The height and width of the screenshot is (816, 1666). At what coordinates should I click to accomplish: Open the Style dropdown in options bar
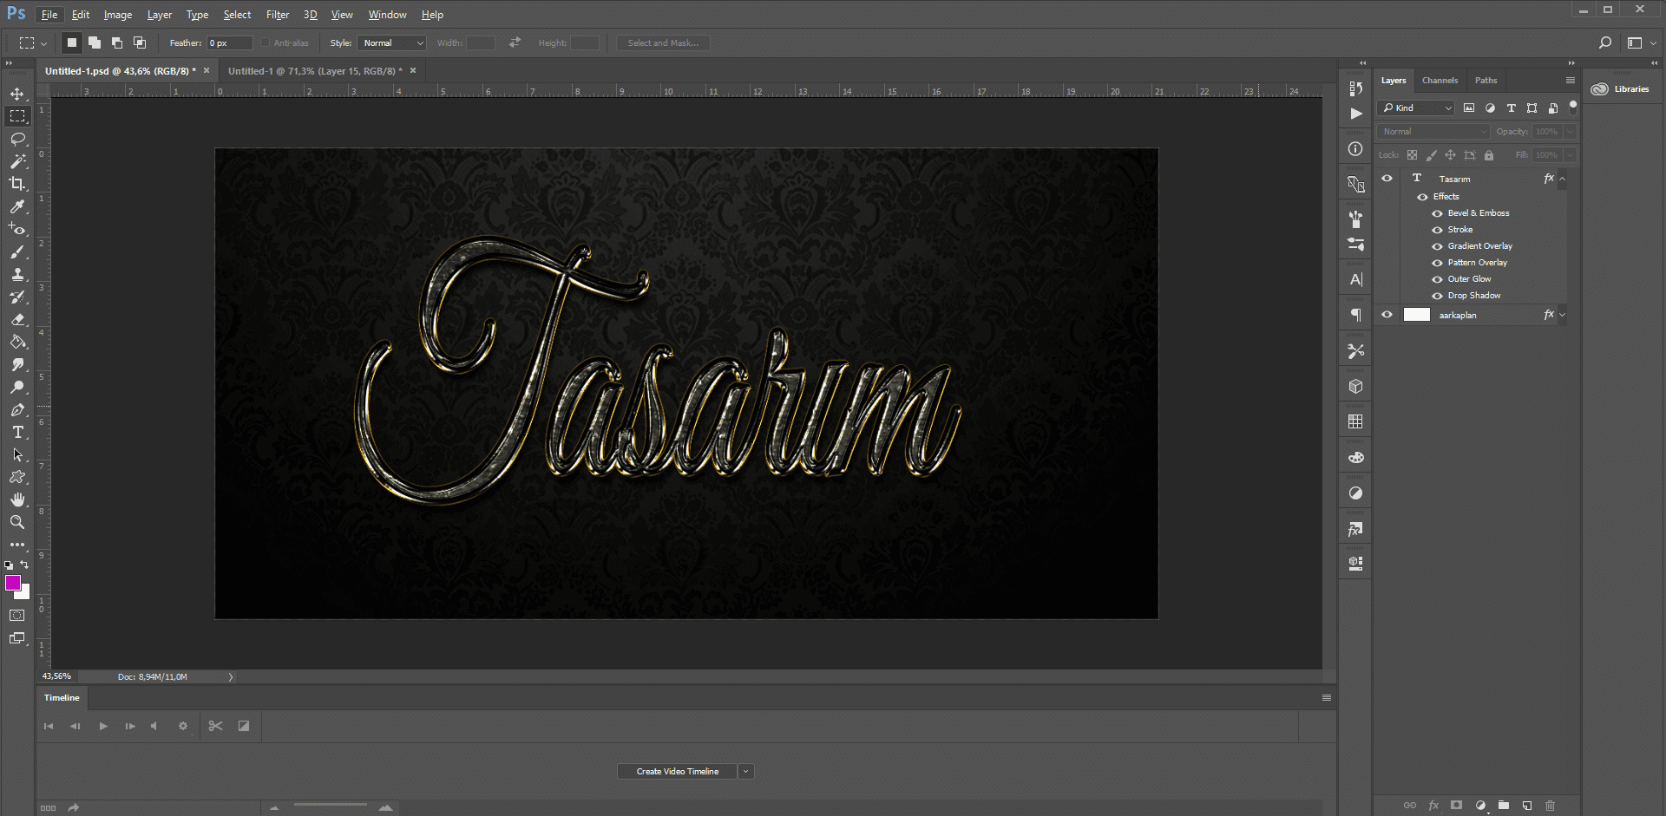pos(392,43)
